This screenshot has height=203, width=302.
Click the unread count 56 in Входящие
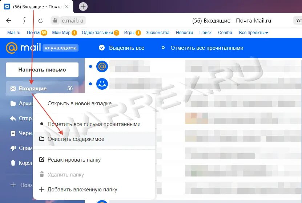coord(70,88)
